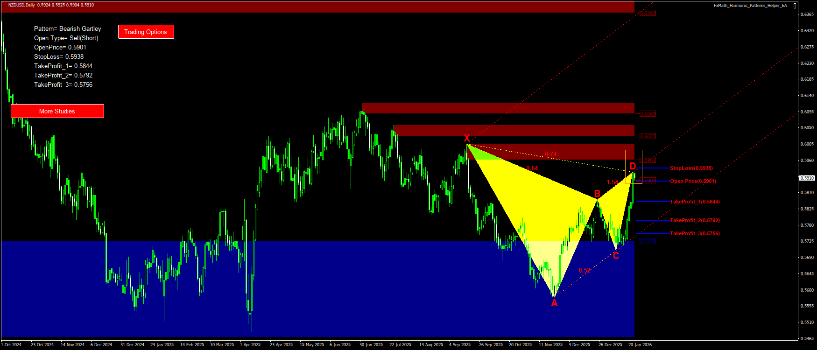Select the A point label of the pattern
The width and height of the screenshot is (817, 350).
click(x=554, y=303)
